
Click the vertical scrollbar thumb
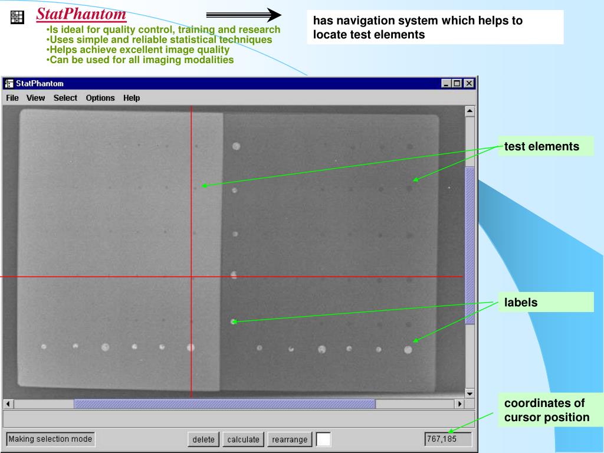470,246
